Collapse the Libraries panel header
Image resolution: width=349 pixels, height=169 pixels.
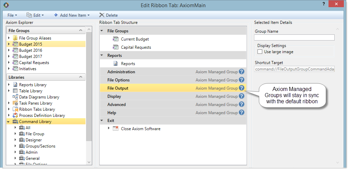click(81, 77)
